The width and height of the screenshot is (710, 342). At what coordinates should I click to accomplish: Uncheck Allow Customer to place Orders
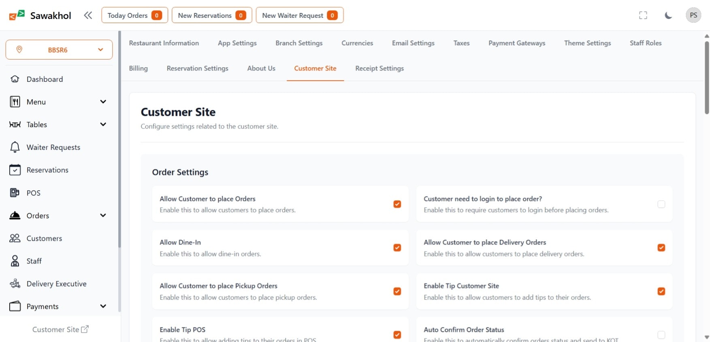click(397, 204)
